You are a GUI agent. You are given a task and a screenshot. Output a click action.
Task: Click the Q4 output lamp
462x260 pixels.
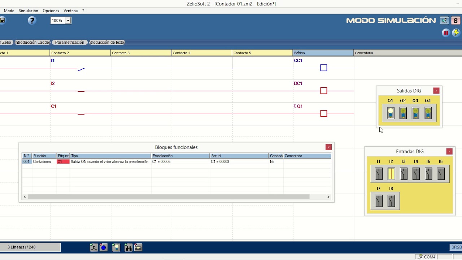[x=428, y=113]
